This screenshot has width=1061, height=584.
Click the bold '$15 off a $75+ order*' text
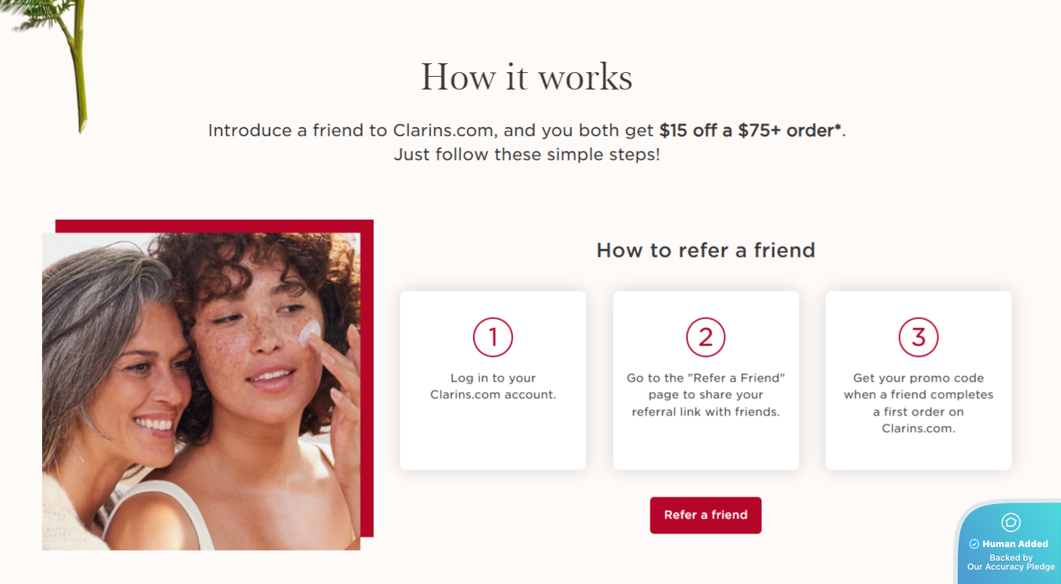[750, 130]
